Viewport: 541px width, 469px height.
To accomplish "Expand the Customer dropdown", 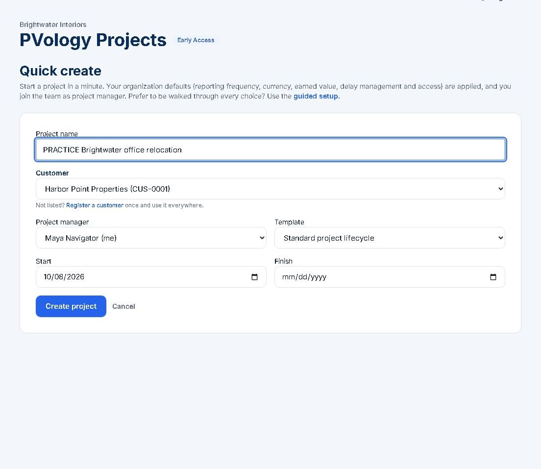I will pos(270,189).
